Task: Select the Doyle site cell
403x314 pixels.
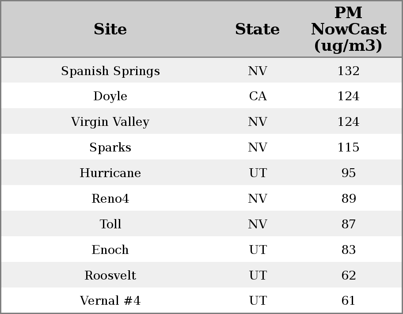Action: click(110, 96)
